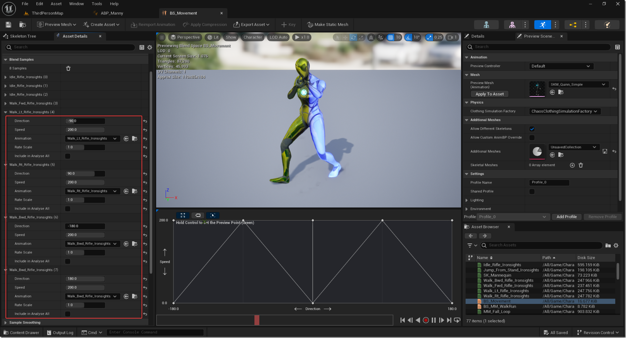Image resolution: width=626 pixels, height=338 pixels.
Task: Click the Add Profile button
Action: click(566, 217)
